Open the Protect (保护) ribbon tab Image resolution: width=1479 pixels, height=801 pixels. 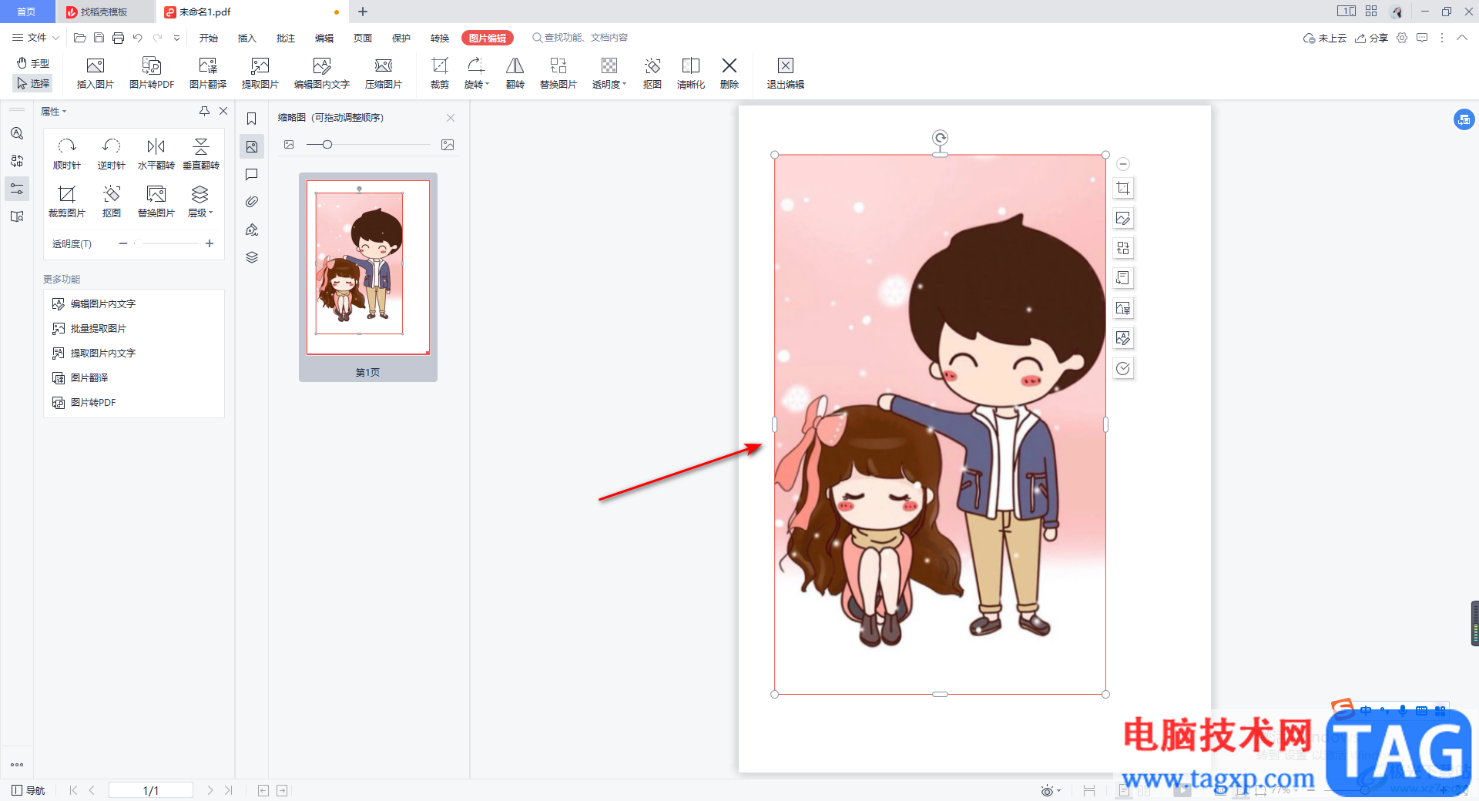[401, 38]
